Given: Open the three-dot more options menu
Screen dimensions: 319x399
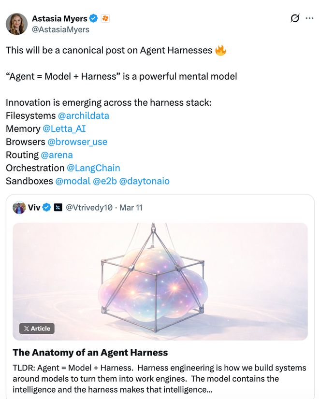Looking at the screenshot, I should 309,18.
